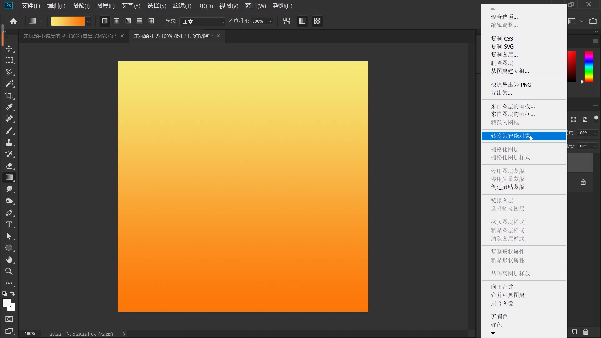Image resolution: width=601 pixels, height=338 pixels.
Task: Select the Eyedropper tool
Action: tap(9, 107)
